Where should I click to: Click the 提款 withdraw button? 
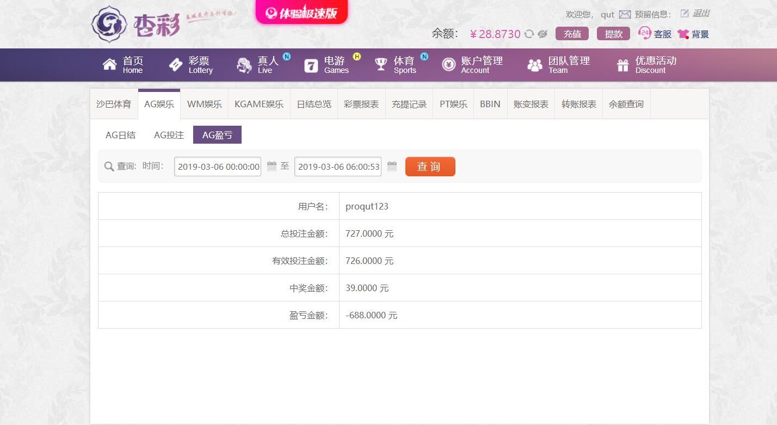(613, 34)
